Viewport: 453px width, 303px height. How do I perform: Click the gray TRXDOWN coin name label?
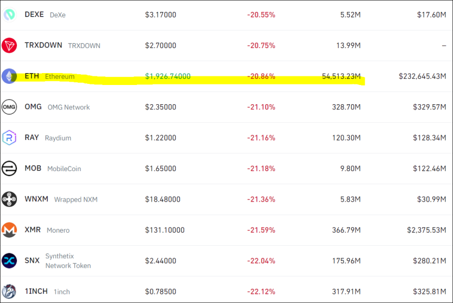[84, 46]
